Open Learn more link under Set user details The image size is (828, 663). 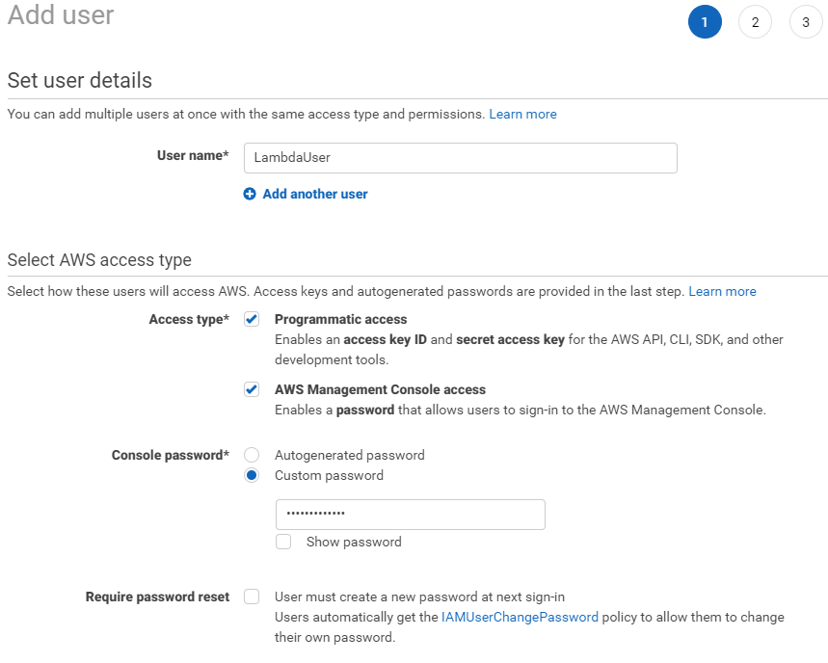point(522,114)
